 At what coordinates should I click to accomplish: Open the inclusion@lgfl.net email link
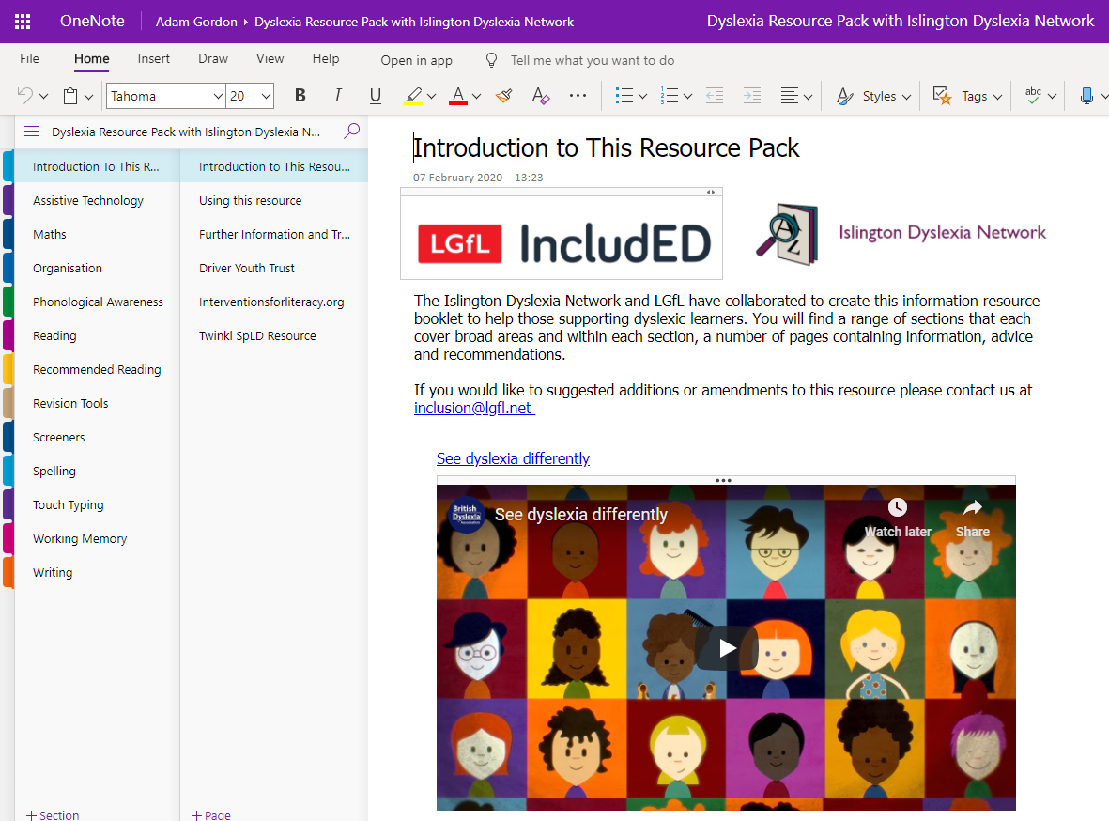(x=474, y=409)
